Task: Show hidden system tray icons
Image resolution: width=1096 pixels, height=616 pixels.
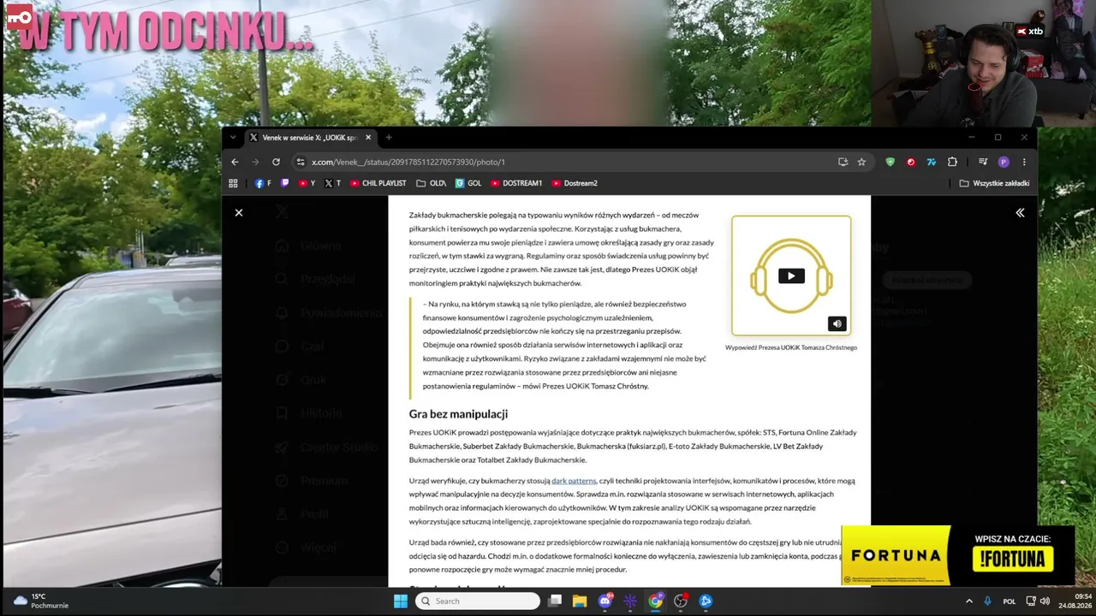Action: [x=969, y=601]
